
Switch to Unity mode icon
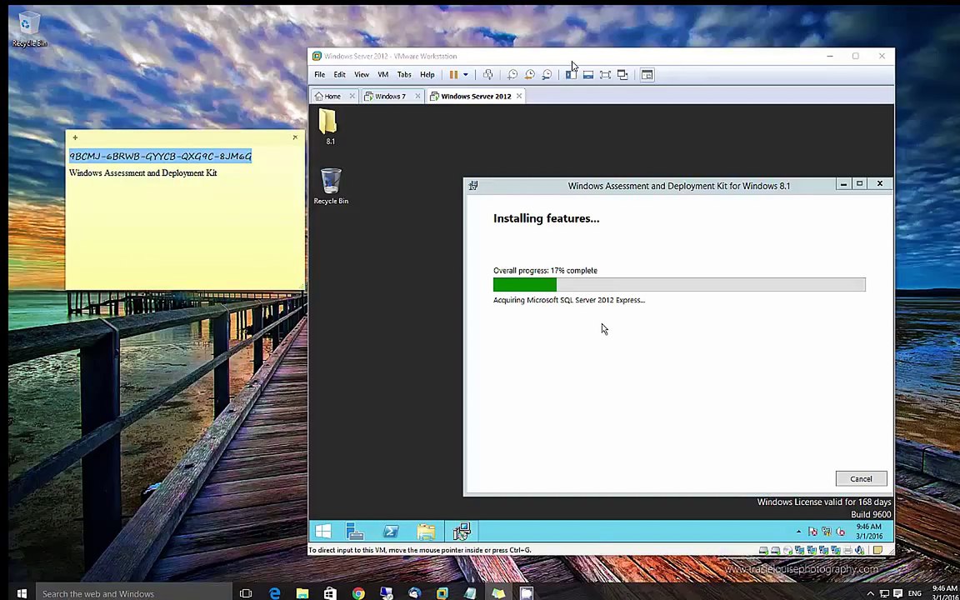pos(622,75)
